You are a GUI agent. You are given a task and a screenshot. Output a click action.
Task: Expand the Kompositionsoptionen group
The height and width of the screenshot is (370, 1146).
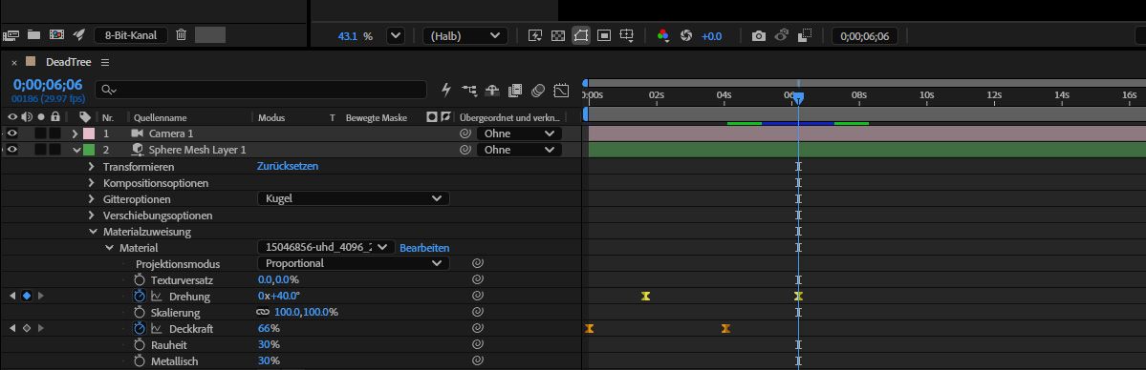pyautogui.click(x=92, y=182)
